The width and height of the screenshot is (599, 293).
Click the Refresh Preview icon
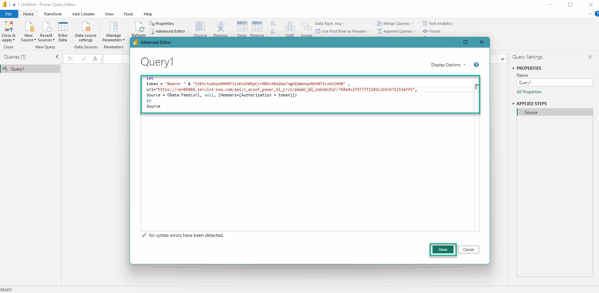tap(139, 27)
